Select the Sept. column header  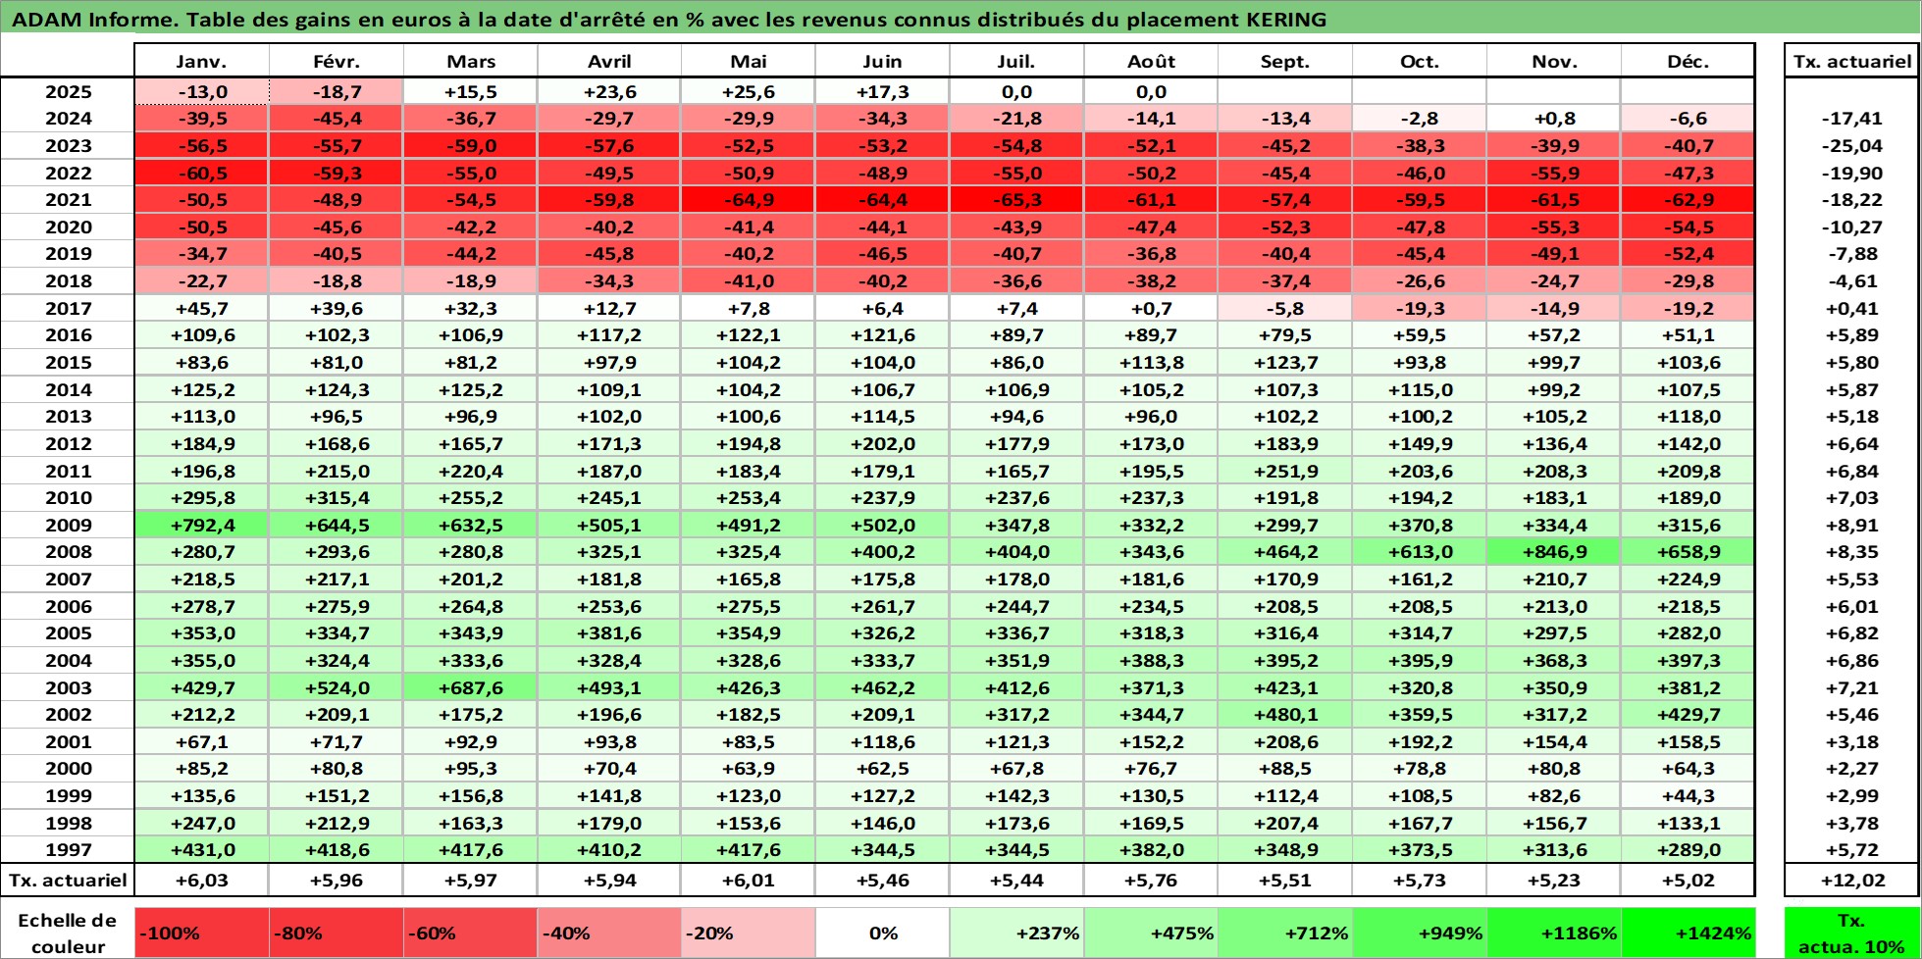coord(1285,61)
